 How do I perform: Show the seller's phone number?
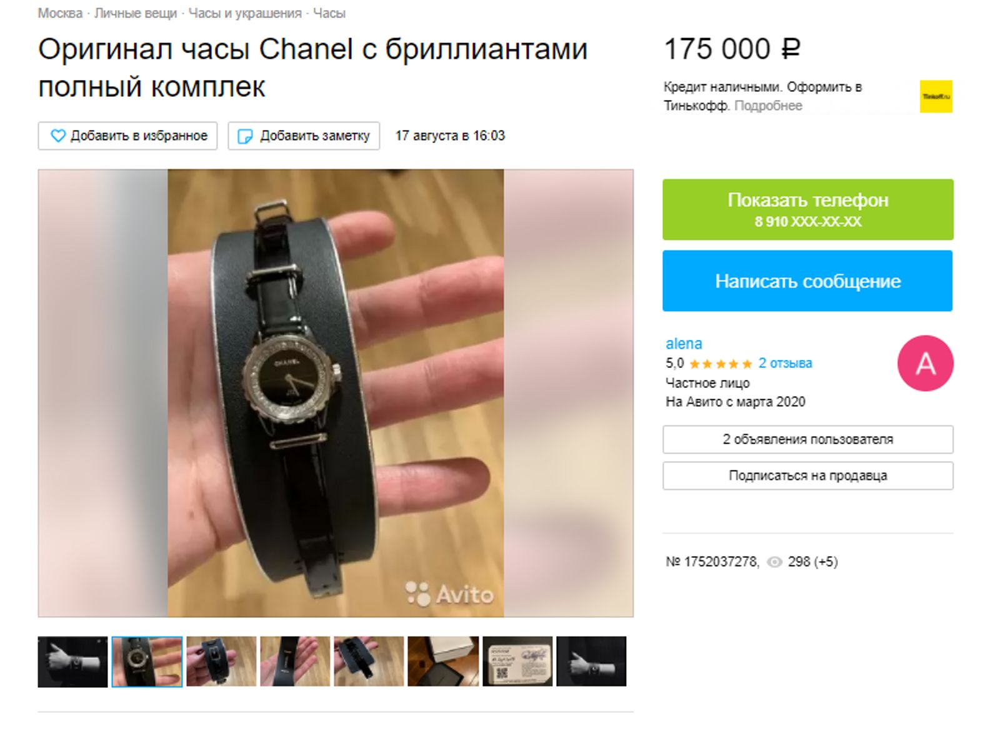[808, 209]
